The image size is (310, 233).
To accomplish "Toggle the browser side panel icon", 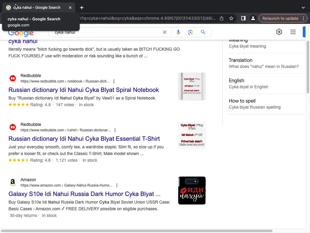I will (x=243, y=18).
